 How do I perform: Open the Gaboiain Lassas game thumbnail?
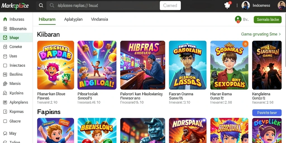[x=188, y=65]
